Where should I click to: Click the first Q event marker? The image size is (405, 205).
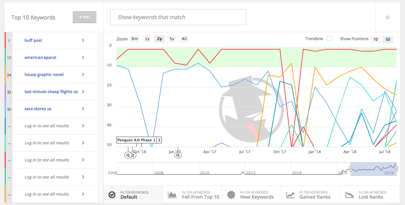coord(128,155)
